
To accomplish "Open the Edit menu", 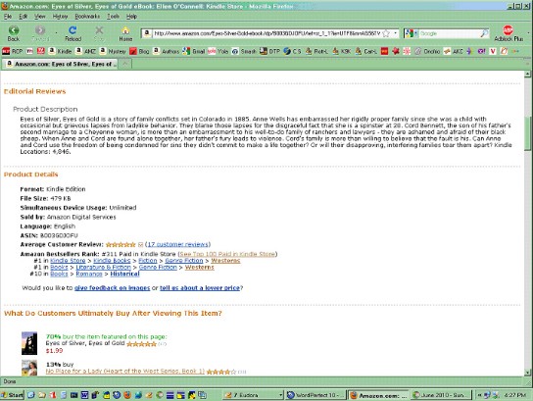I will [24, 16].
